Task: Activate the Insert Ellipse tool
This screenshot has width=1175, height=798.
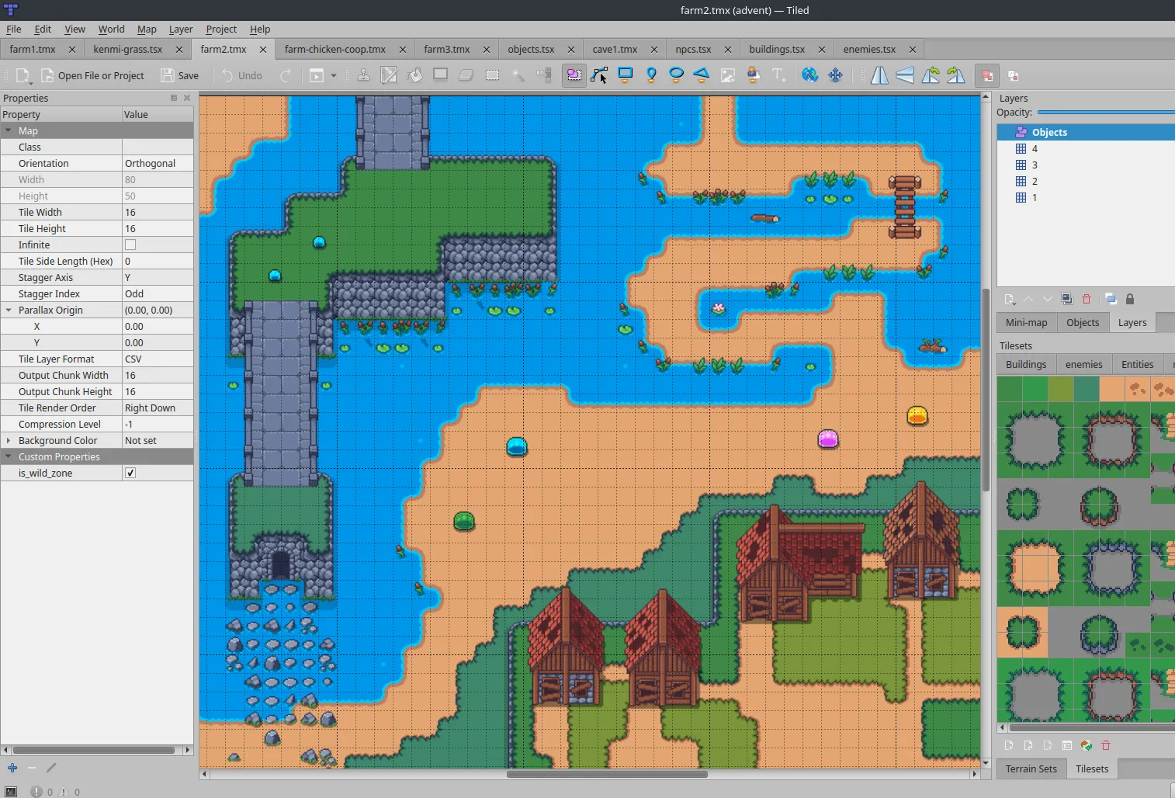Action: [676, 75]
